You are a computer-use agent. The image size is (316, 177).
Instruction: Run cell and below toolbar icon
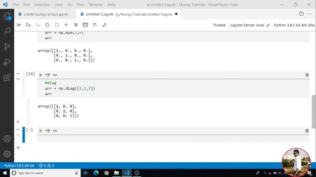point(38,25)
